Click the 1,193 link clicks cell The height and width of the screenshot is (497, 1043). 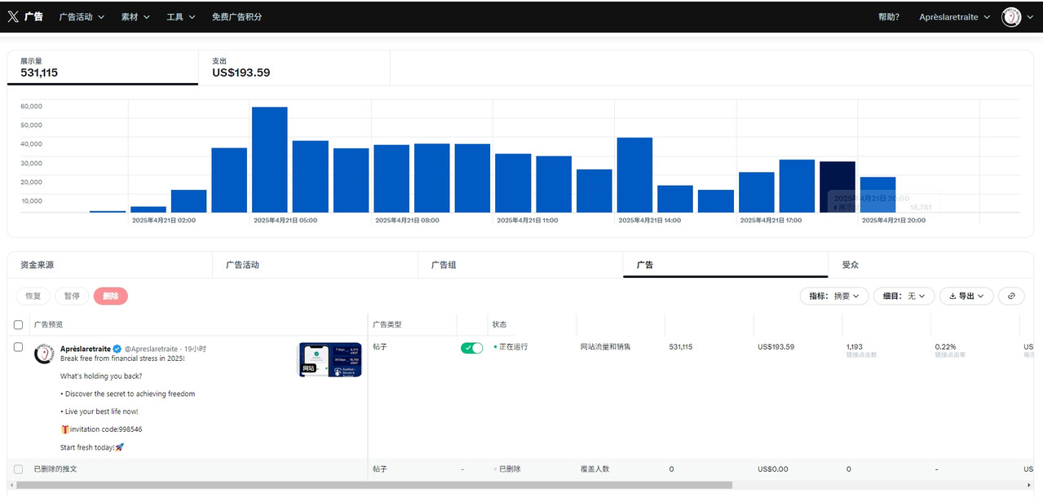855,347
